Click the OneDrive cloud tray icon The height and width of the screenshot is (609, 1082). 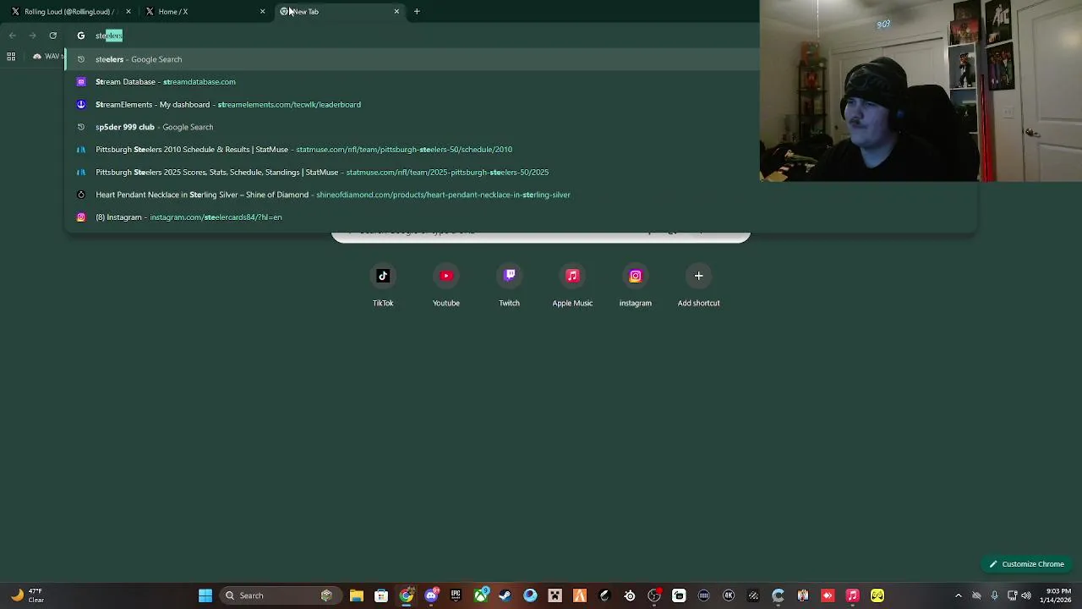(x=976, y=595)
